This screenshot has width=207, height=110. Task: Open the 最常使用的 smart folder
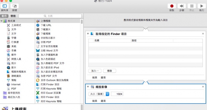[x=14, y=93]
